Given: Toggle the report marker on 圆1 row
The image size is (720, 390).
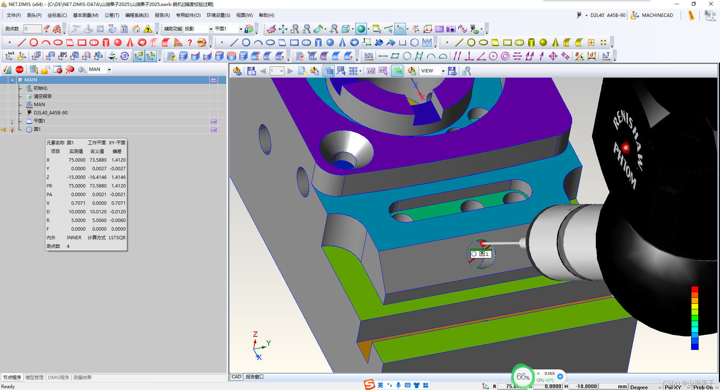Looking at the screenshot, I should coord(214,130).
